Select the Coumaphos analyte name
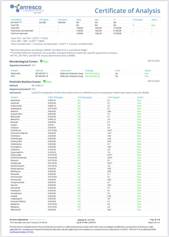The height and width of the screenshot is (237, 169). [x=16, y=147]
